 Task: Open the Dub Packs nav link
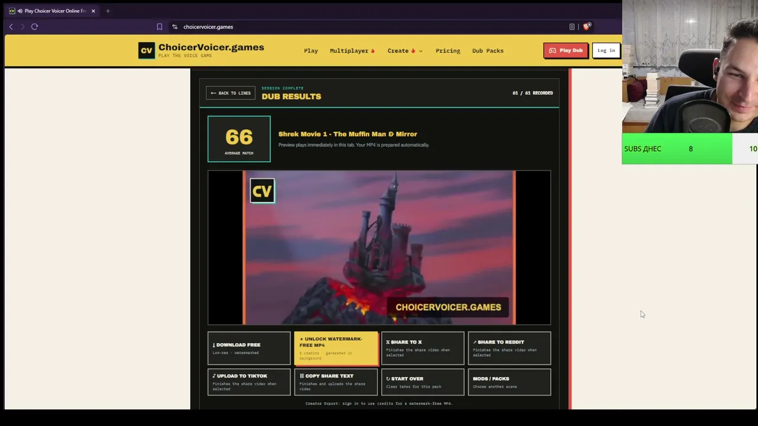tap(487, 51)
